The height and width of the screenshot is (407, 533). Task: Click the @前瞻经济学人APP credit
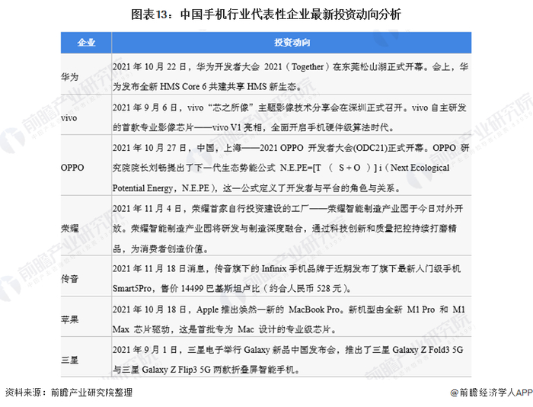(x=492, y=393)
